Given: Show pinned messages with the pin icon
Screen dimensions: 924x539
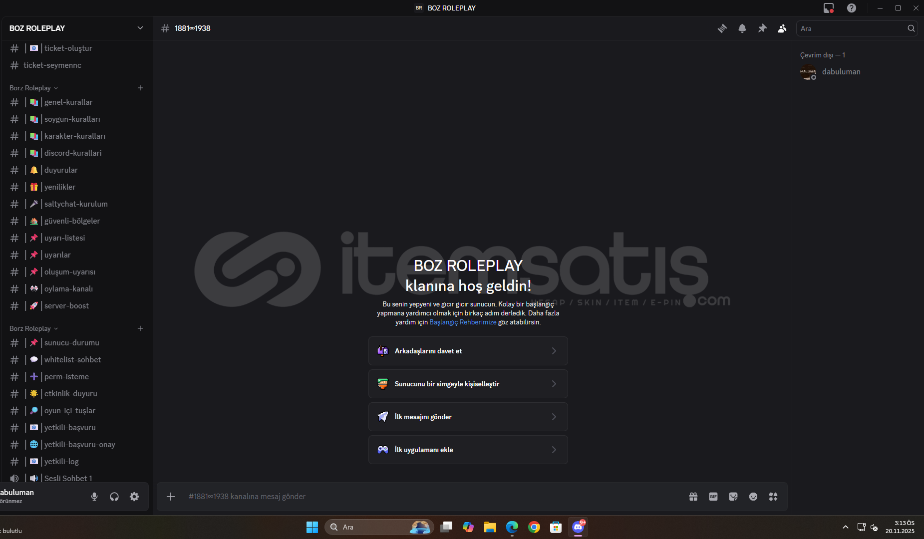Looking at the screenshot, I should click(x=762, y=28).
